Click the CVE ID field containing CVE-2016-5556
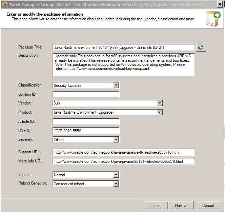 86,131
